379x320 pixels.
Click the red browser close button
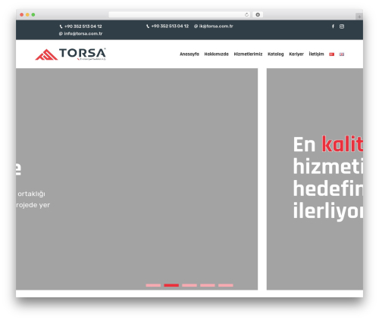(22, 14)
